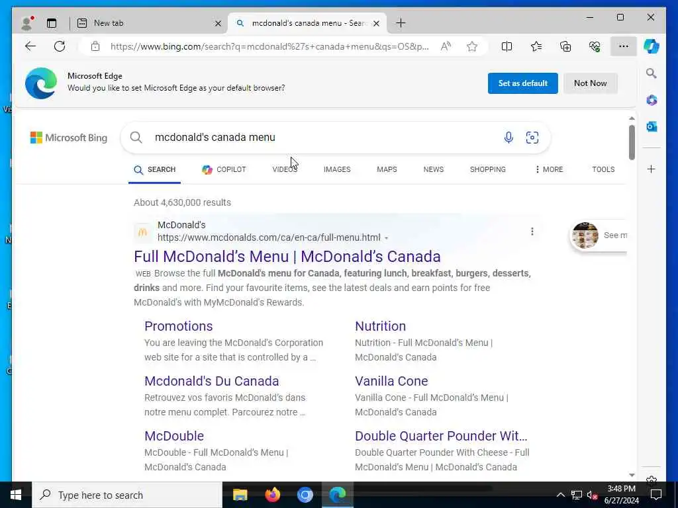Click the Bing search magnifier icon

tap(136, 138)
